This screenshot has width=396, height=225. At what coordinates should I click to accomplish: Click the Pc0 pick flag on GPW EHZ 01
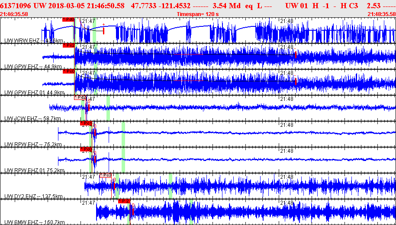[x=69, y=71]
